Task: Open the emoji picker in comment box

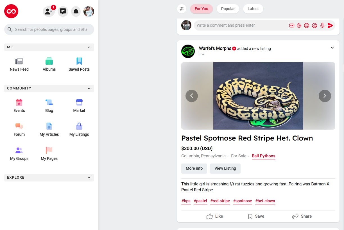Action: coord(307,26)
